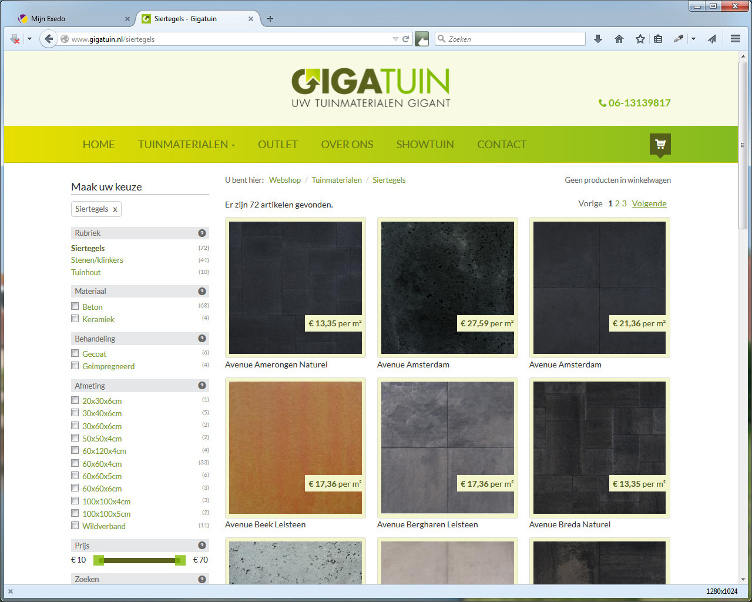Check the 50x50x4cm size box

tap(75, 437)
